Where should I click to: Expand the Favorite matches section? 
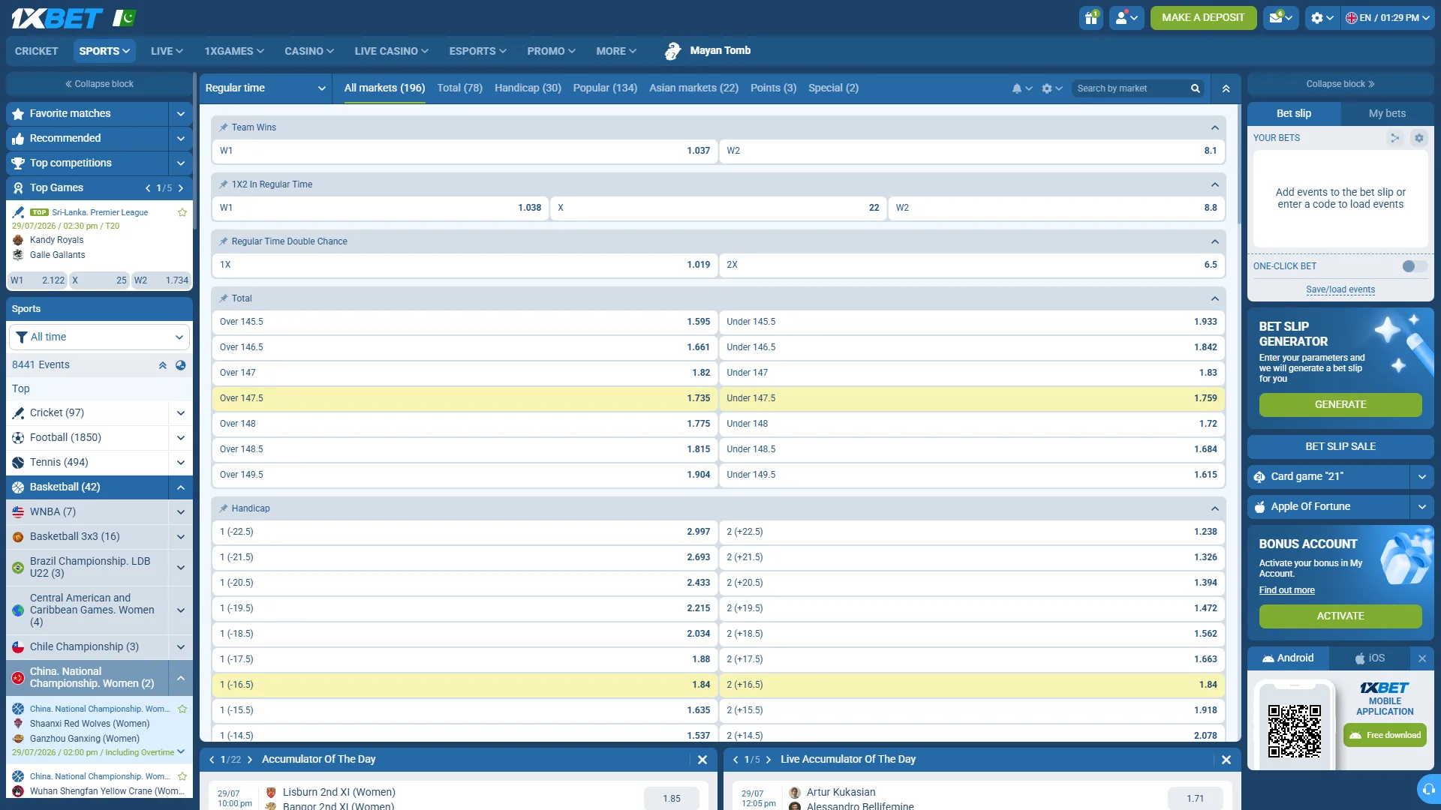tap(180, 114)
